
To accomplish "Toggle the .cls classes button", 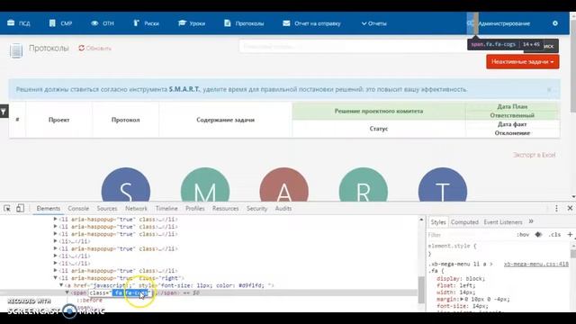I will 554,235.
